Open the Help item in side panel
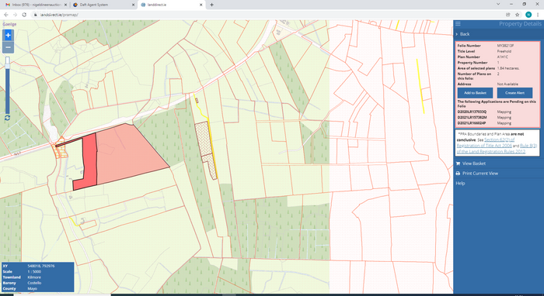Viewport: 544px width, 296px height. tap(460, 184)
